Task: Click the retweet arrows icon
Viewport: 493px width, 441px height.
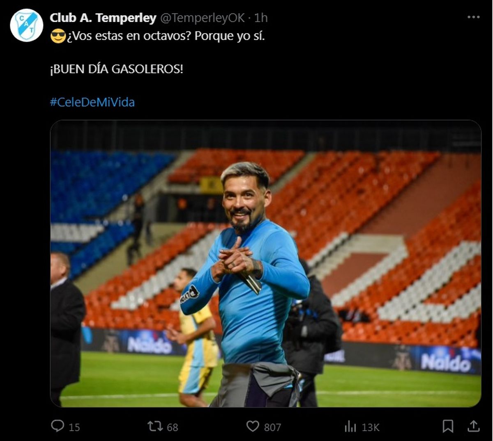Action: click(x=155, y=426)
